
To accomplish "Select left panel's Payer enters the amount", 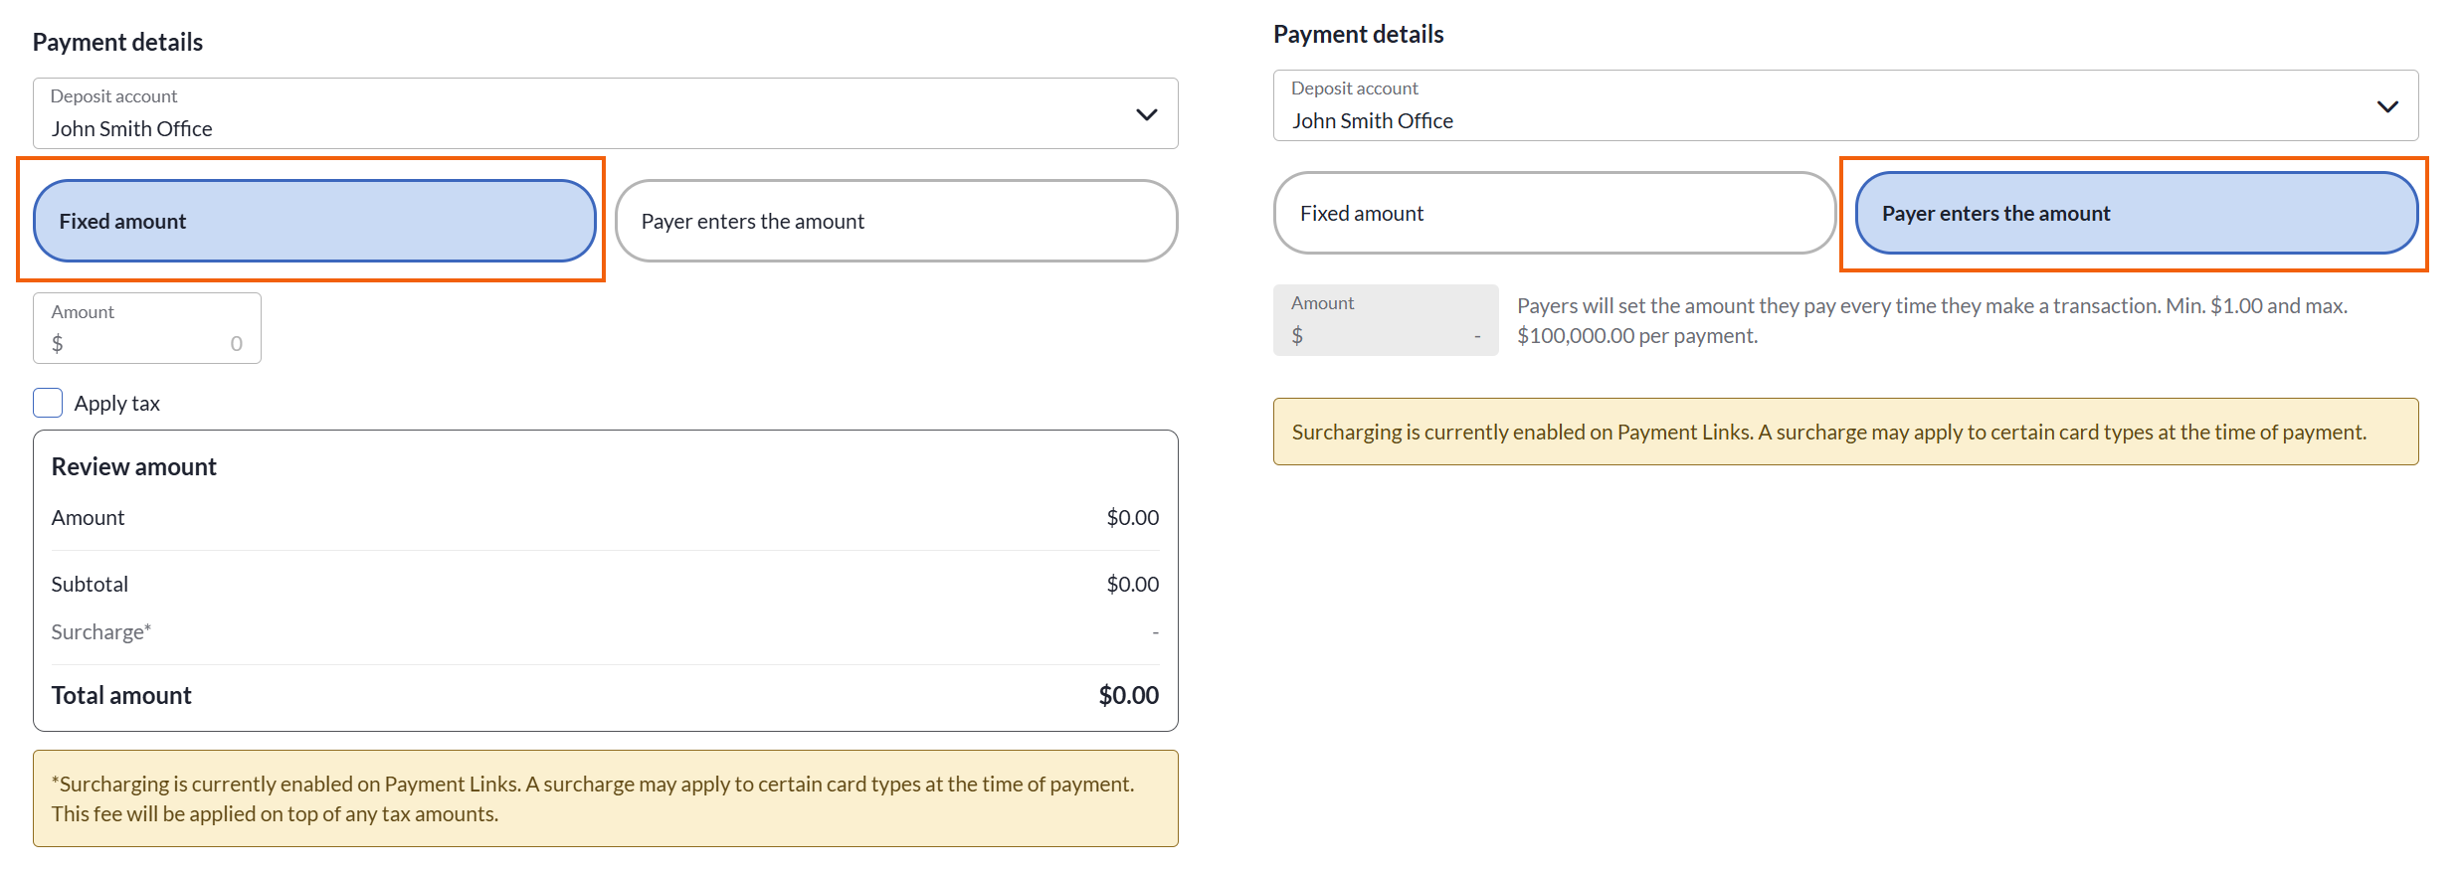I will click(x=895, y=221).
